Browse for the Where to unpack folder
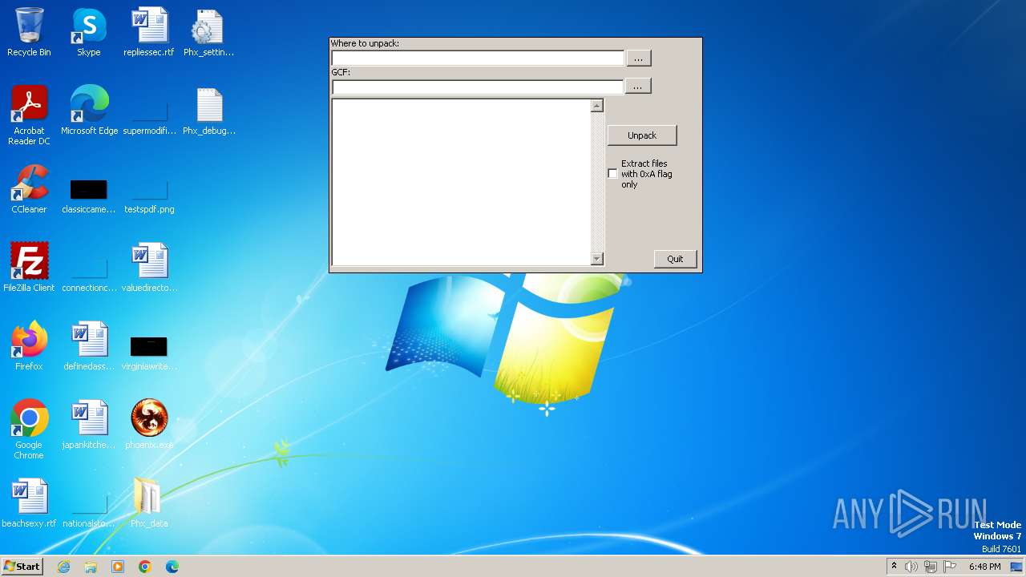 point(638,58)
